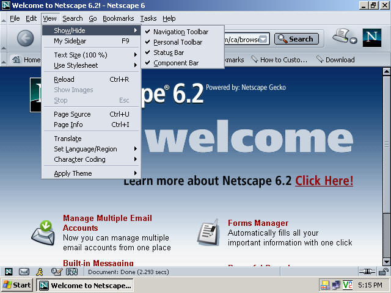Select Translate in the View menu
Image resolution: width=391 pixels, height=293 pixels.
pos(92,139)
